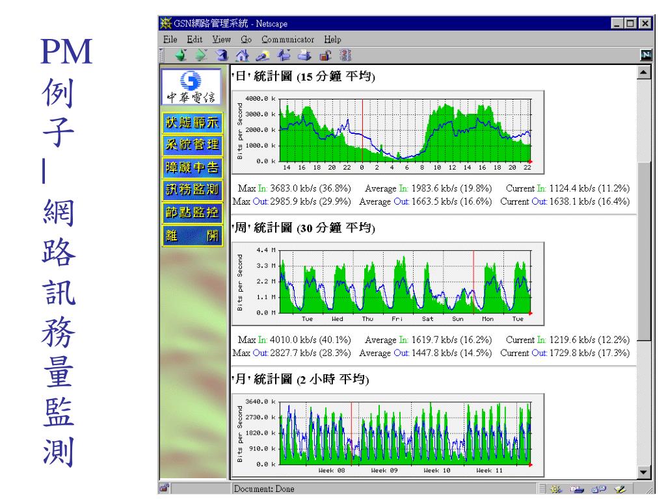This screenshot has height=499, width=666.
Task: Click the Netscape title bar app icon
Action: point(166,23)
